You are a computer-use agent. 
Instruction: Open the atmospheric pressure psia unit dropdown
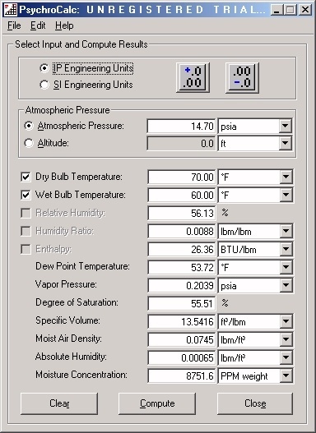pyautogui.click(x=285, y=127)
